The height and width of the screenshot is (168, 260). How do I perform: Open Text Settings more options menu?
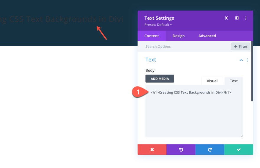coord(246,18)
